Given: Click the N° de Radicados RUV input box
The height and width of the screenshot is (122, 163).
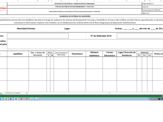Looking at the screenshot, I should [140, 36].
